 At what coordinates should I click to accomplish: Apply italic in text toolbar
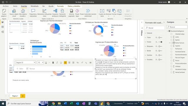57,62
